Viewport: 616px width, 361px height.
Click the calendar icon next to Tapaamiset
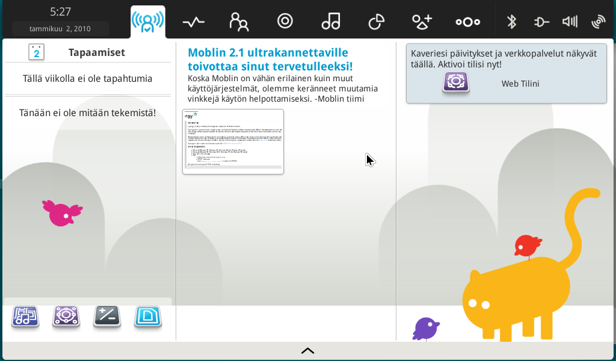pos(37,52)
